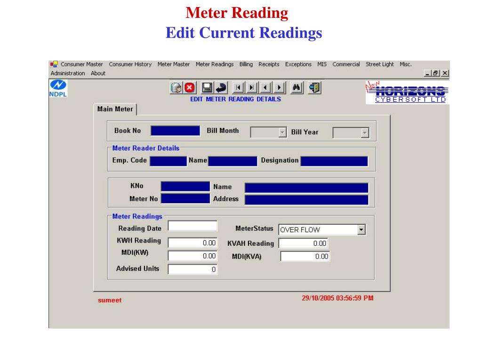Open the Misc. menu
The image size is (482, 361).
point(405,64)
